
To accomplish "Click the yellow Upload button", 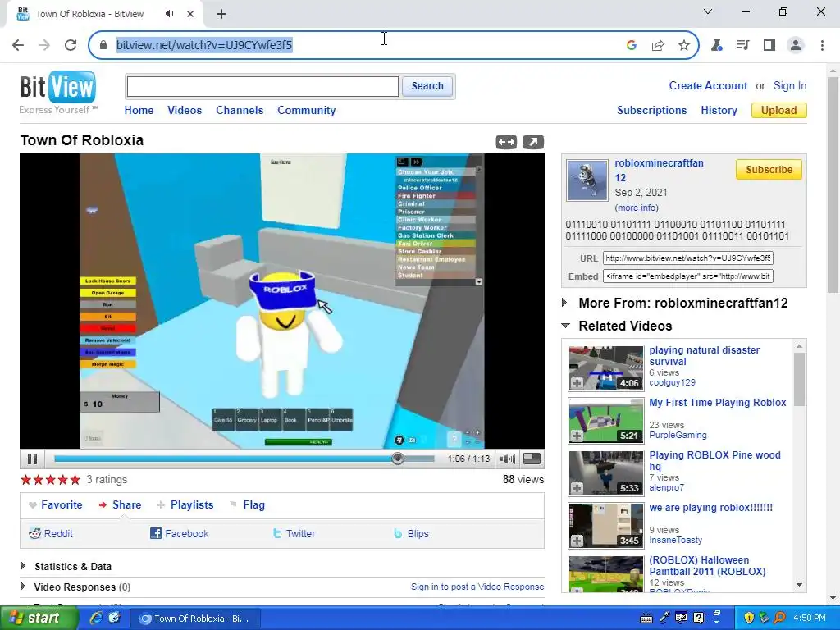I will tap(779, 111).
